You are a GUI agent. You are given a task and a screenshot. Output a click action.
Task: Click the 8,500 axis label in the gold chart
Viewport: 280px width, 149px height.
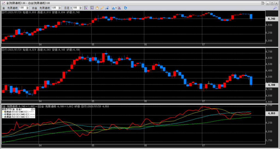(x=269, y=25)
